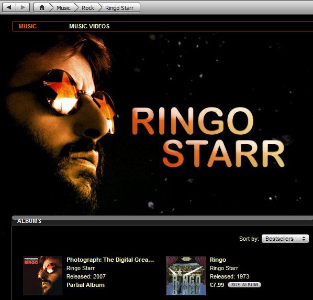Click the Released: 1973 text
This screenshot has height=300, width=313.
230,276
